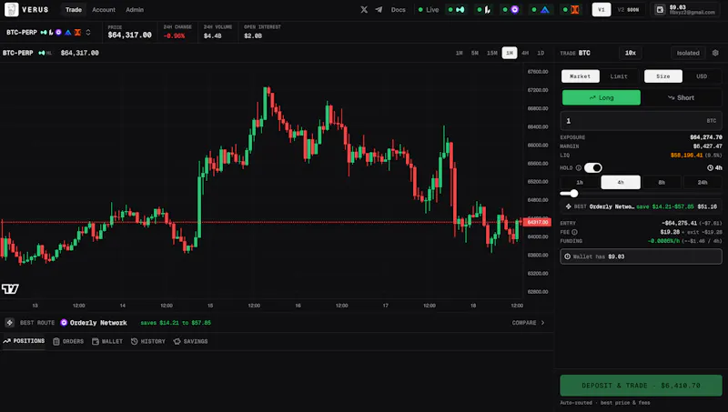The height and width of the screenshot is (412, 728).
Task: Click the purple Orderly exchange status icon
Action: (x=514, y=10)
